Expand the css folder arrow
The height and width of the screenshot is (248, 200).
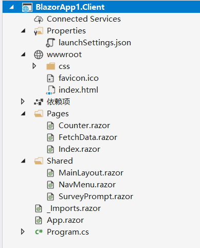[x=34, y=66]
